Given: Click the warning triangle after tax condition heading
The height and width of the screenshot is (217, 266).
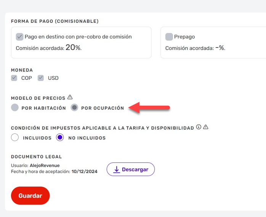Looking at the screenshot, I should pos(206,127).
